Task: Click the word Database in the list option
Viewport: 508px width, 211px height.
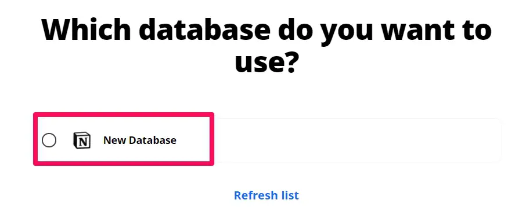Action: pyautogui.click(x=153, y=140)
